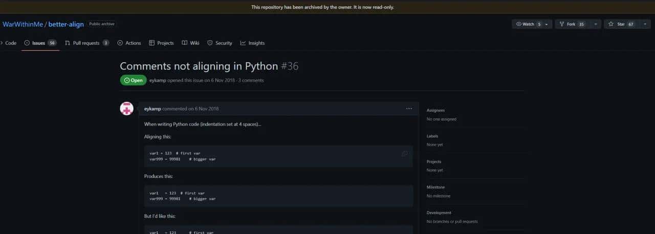
Task: Open the Insights tab
Action: click(252, 43)
